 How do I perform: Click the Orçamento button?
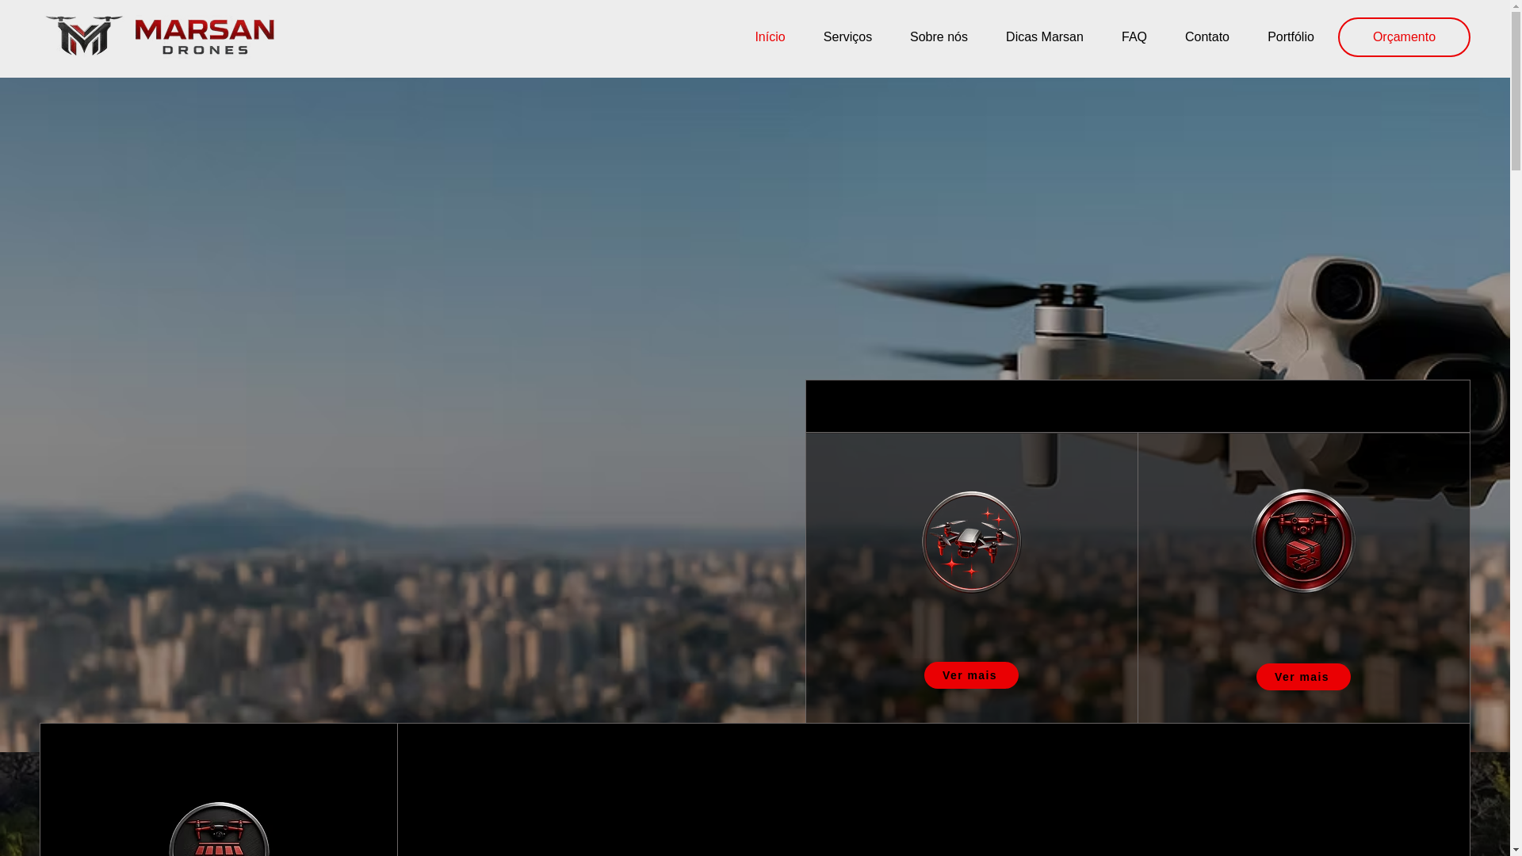[1404, 37]
